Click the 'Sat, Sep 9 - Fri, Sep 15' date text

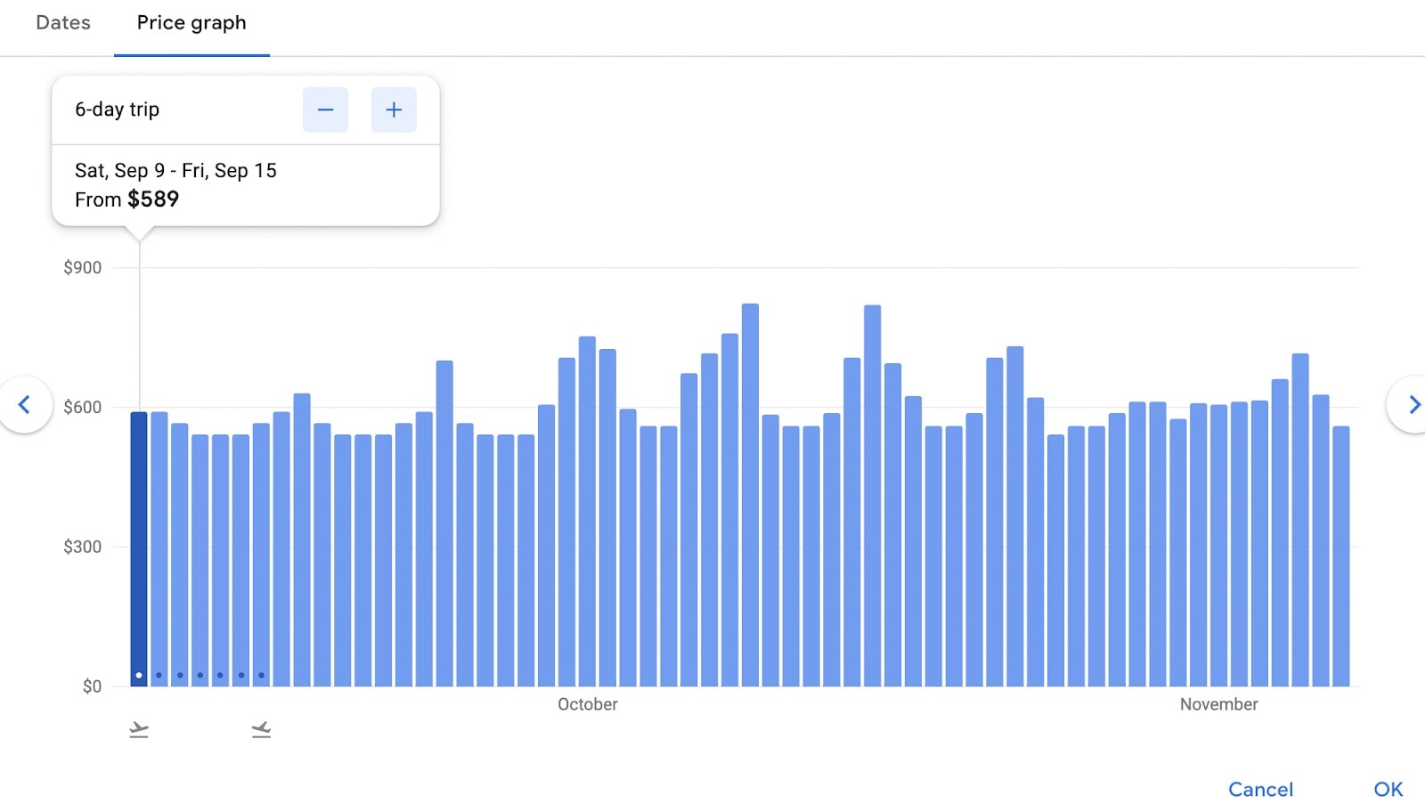(x=175, y=170)
